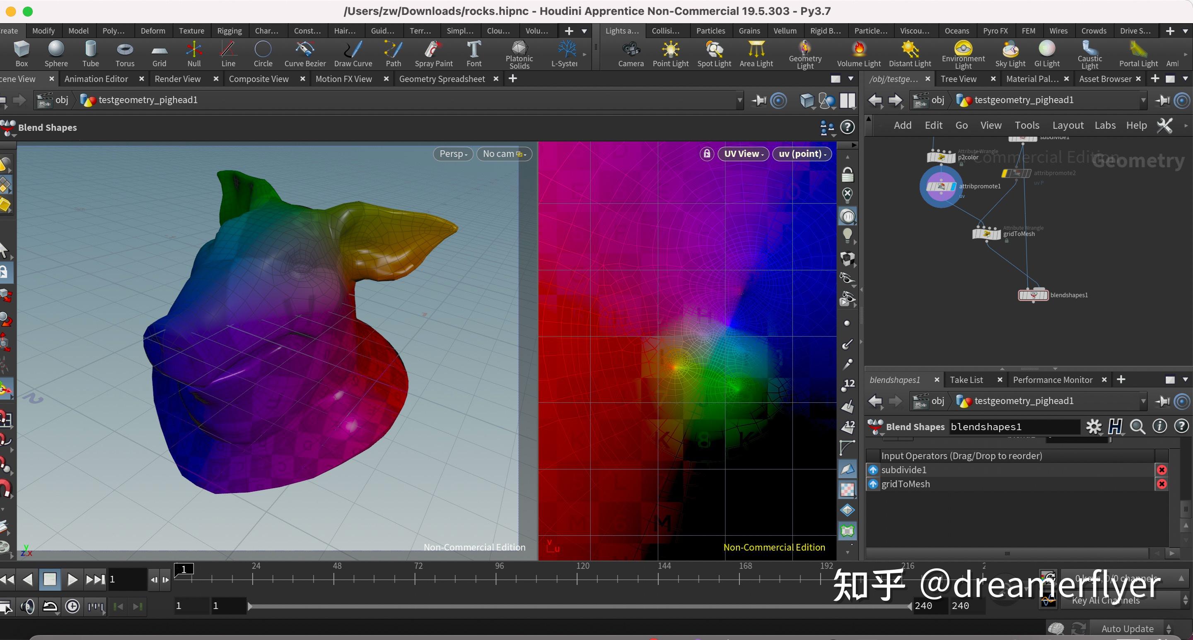Viewport: 1193px width, 640px height.
Task: Add a Sky Light from the Lights shelf
Action: pos(1010,52)
